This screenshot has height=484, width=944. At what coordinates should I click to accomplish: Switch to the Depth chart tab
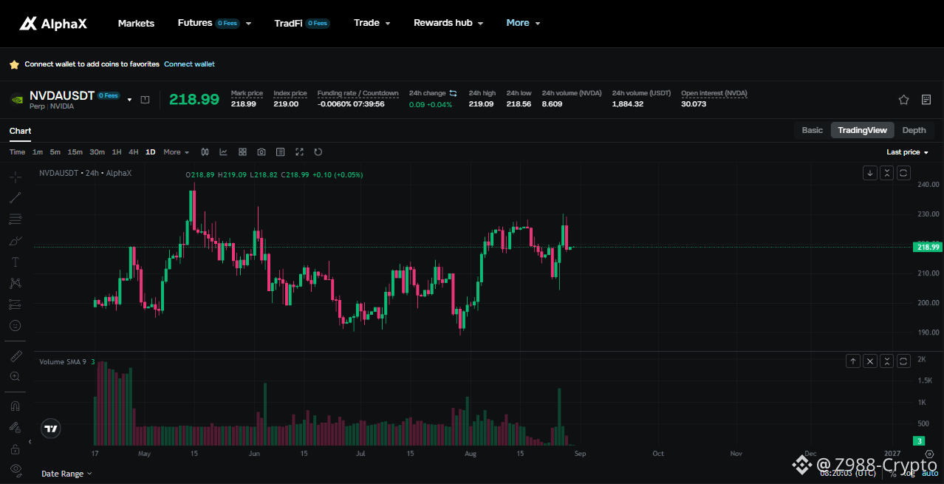[x=914, y=130]
